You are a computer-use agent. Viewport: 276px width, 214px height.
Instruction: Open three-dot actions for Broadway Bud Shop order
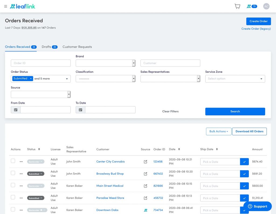pyautogui.click(x=21, y=174)
